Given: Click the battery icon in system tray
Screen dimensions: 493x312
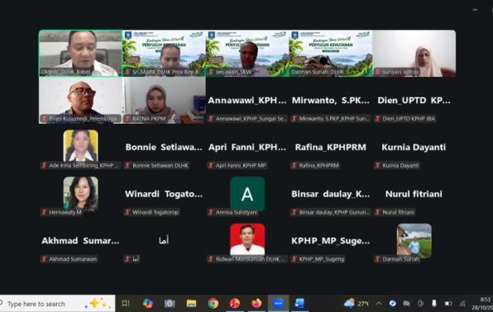Looking at the screenshot, I should (x=448, y=304).
